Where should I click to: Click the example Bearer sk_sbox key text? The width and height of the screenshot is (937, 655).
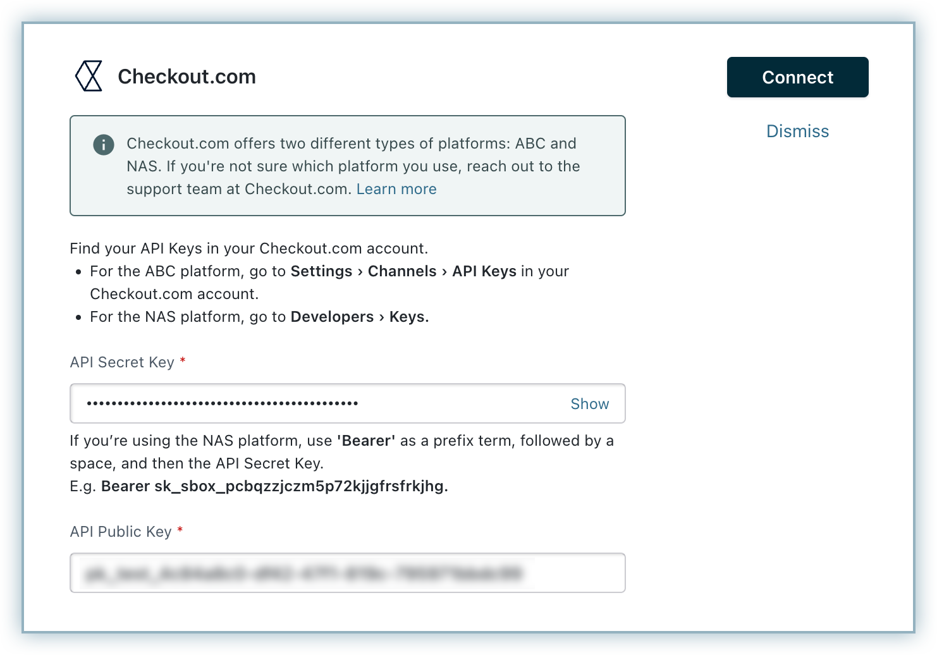(274, 486)
